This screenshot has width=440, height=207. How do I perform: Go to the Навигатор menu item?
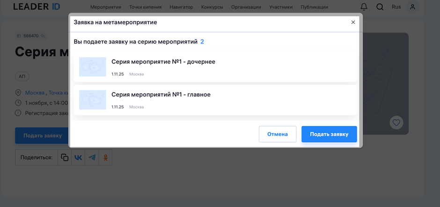click(x=182, y=7)
